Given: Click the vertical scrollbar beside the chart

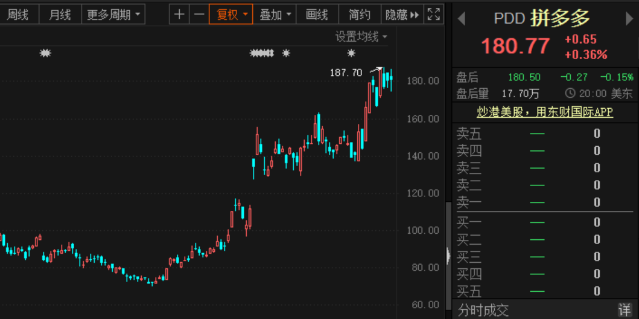Looking at the screenshot, I should coord(448,255).
